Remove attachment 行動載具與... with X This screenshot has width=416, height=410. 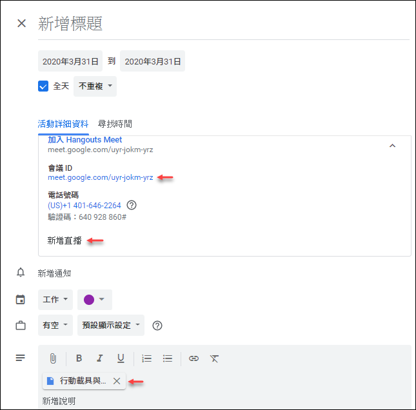pos(117,381)
